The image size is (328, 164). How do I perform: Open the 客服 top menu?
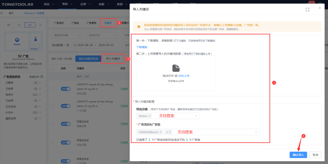click(x=104, y=4)
